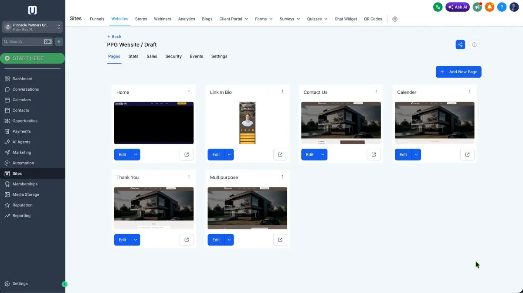Click the START HERE button
523x293 pixels.
(x=33, y=58)
